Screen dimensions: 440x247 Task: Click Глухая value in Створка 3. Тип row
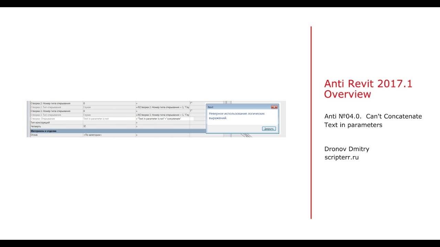(x=87, y=115)
